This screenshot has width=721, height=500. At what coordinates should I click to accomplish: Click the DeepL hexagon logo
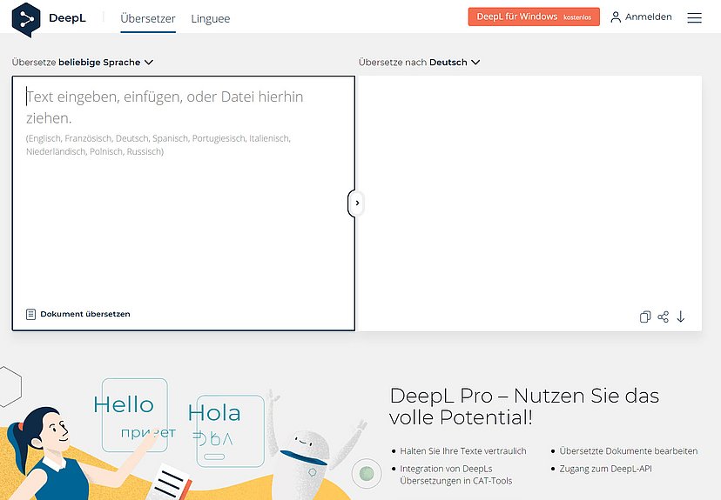(x=26, y=20)
